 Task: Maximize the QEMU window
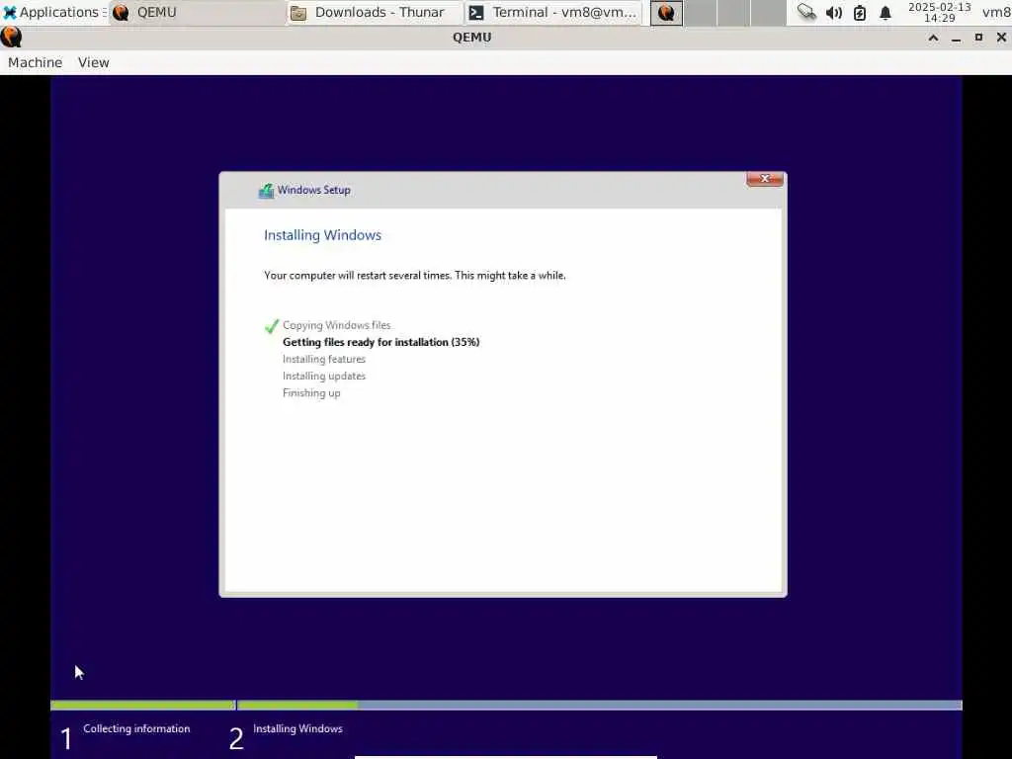pos(978,38)
